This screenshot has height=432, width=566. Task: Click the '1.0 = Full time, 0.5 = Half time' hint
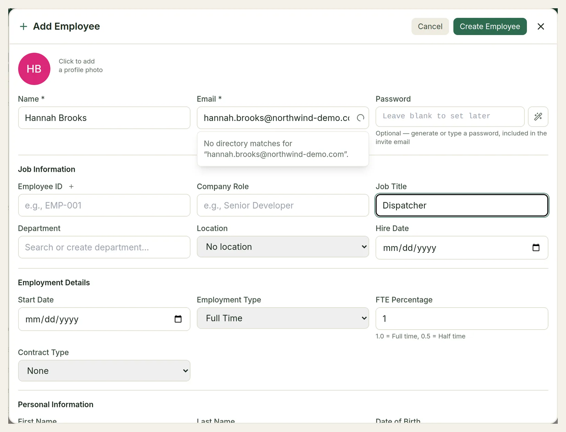420,336
